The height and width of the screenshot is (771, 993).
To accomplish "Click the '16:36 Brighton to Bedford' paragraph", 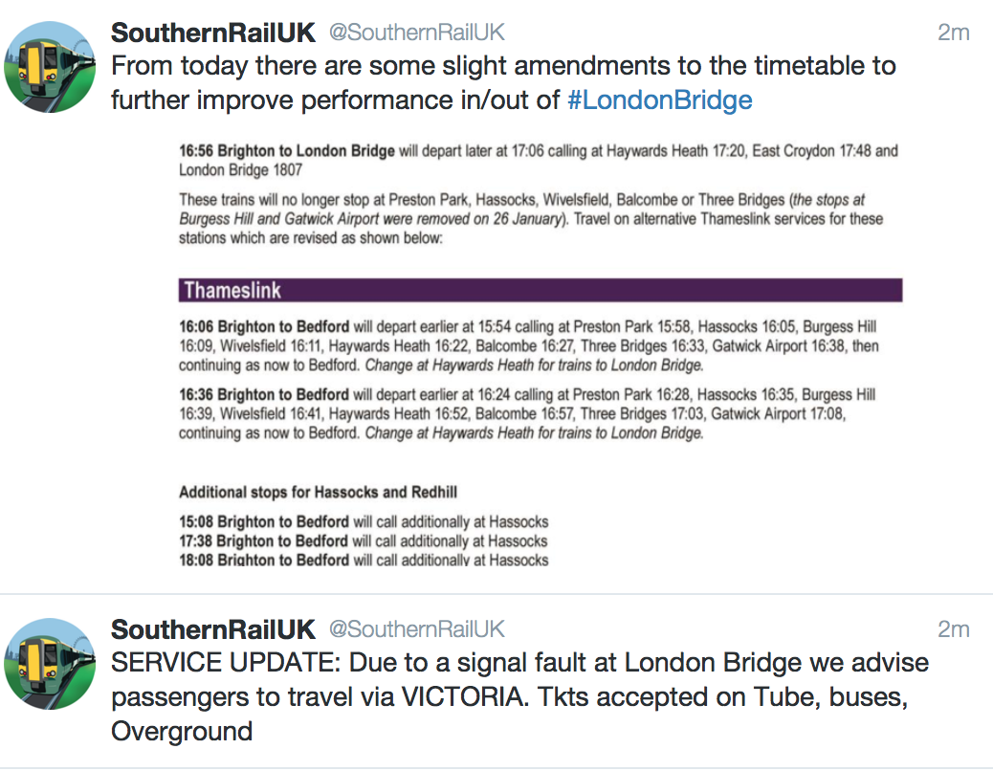I will 527,413.
